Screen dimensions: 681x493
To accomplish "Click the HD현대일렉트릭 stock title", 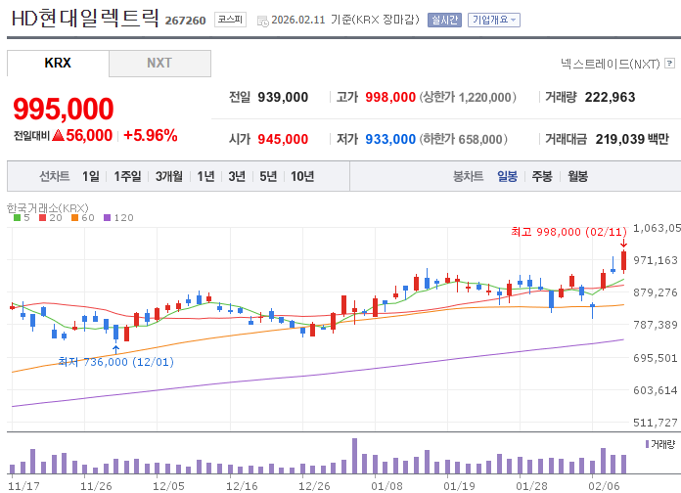I will pyautogui.click(x=85, y=19).
